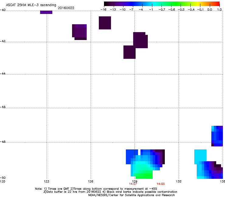Click the latitude label "-42"
Image resolution: width=225 pixels, height=197 pixels.
pos(3,41)
